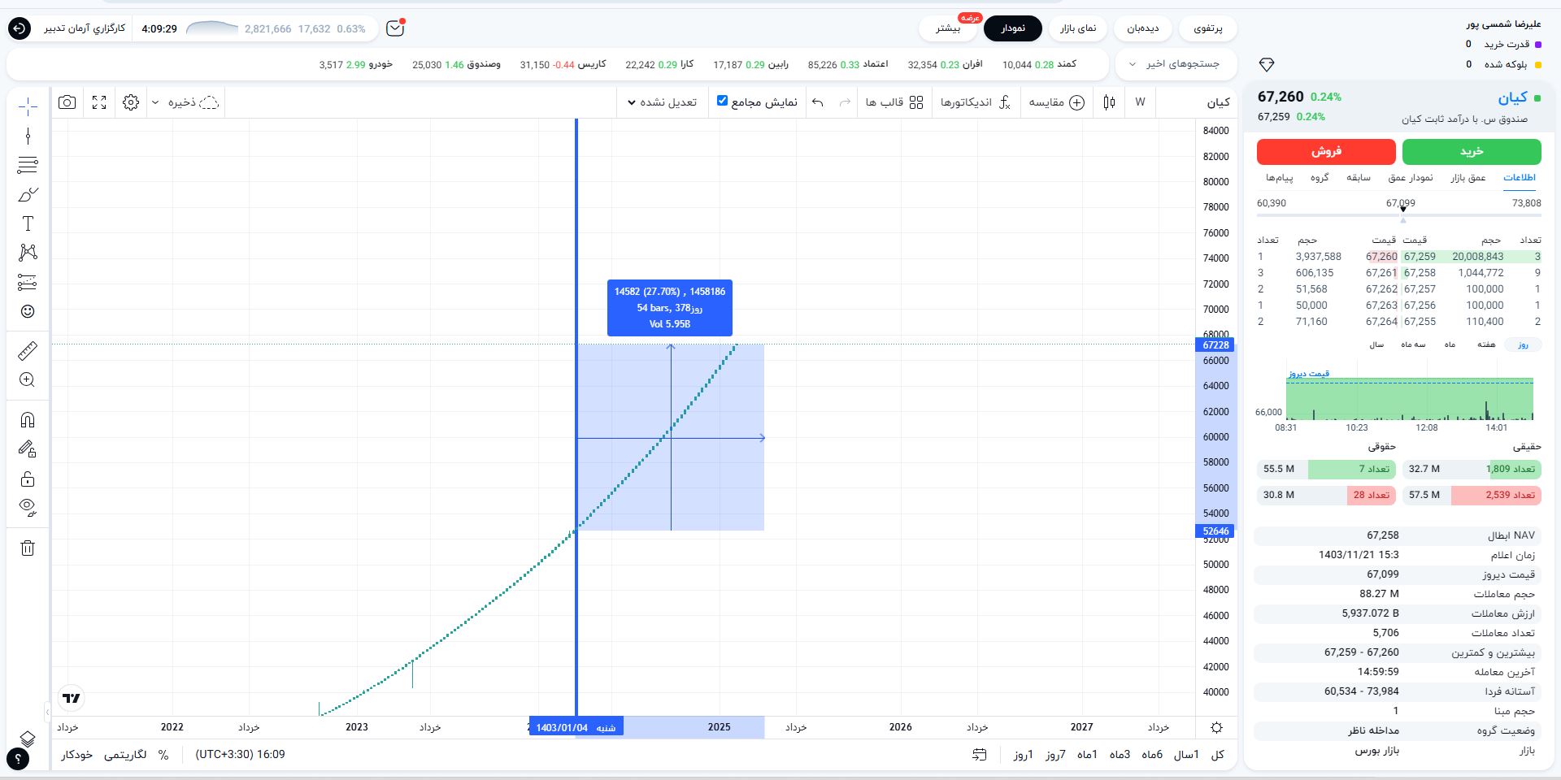Undo the last chart action

[818, 102]
